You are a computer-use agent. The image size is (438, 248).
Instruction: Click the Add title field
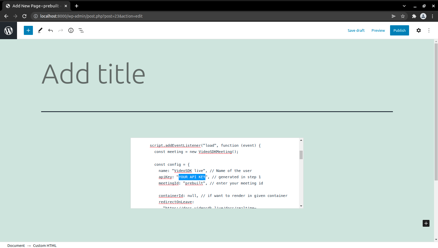tap(217, 74)
